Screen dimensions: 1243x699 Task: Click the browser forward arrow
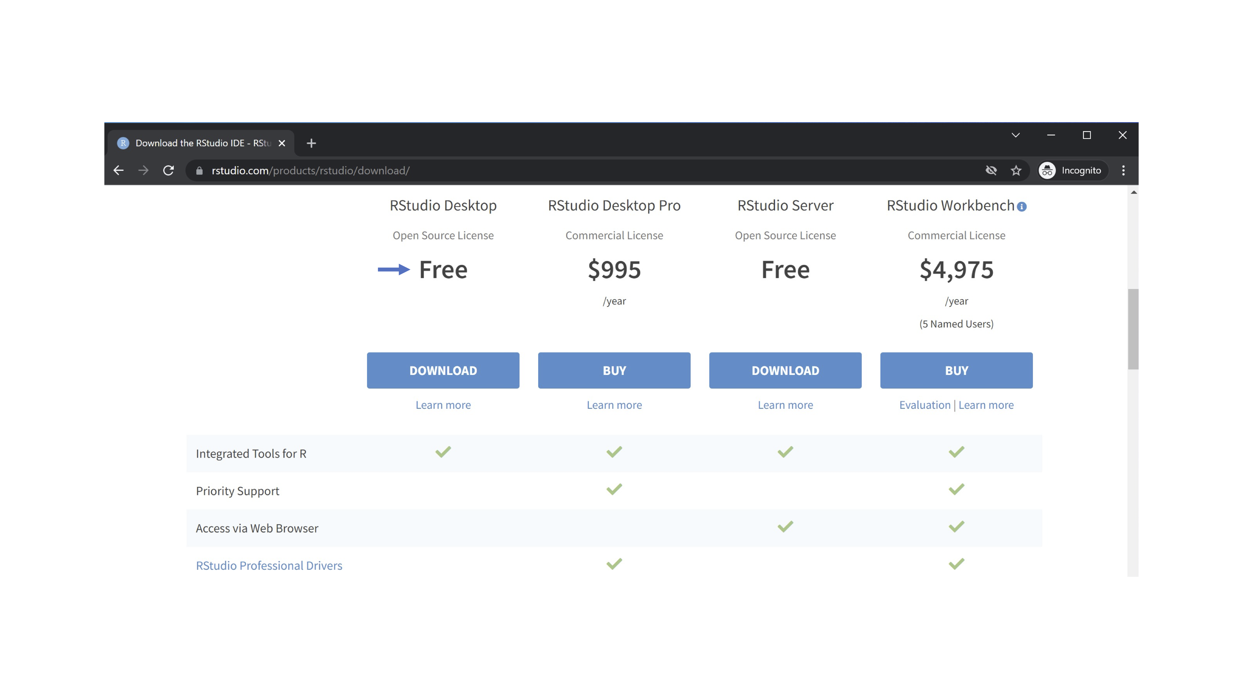tap(143, 170)
